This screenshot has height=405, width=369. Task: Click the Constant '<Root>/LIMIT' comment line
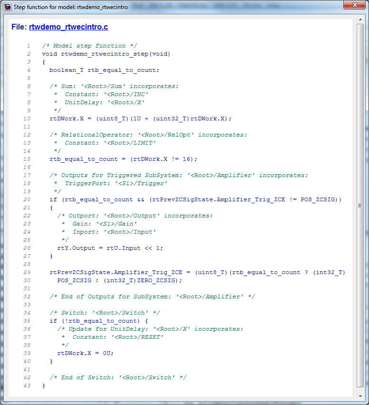click(x=105, y=143)
